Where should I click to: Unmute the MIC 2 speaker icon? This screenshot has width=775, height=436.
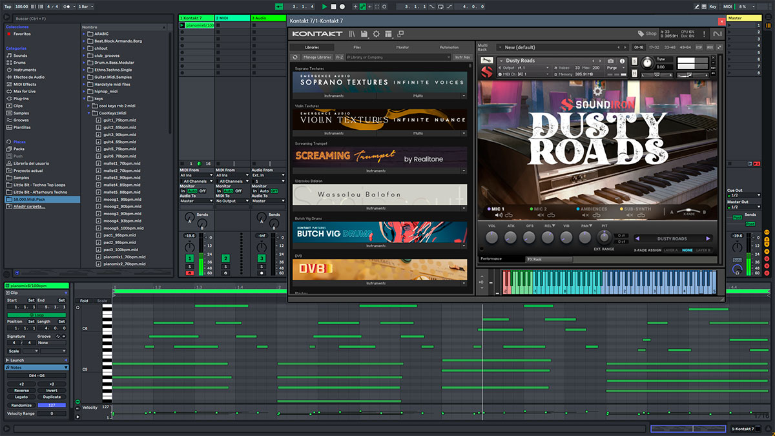click(541, 215)
